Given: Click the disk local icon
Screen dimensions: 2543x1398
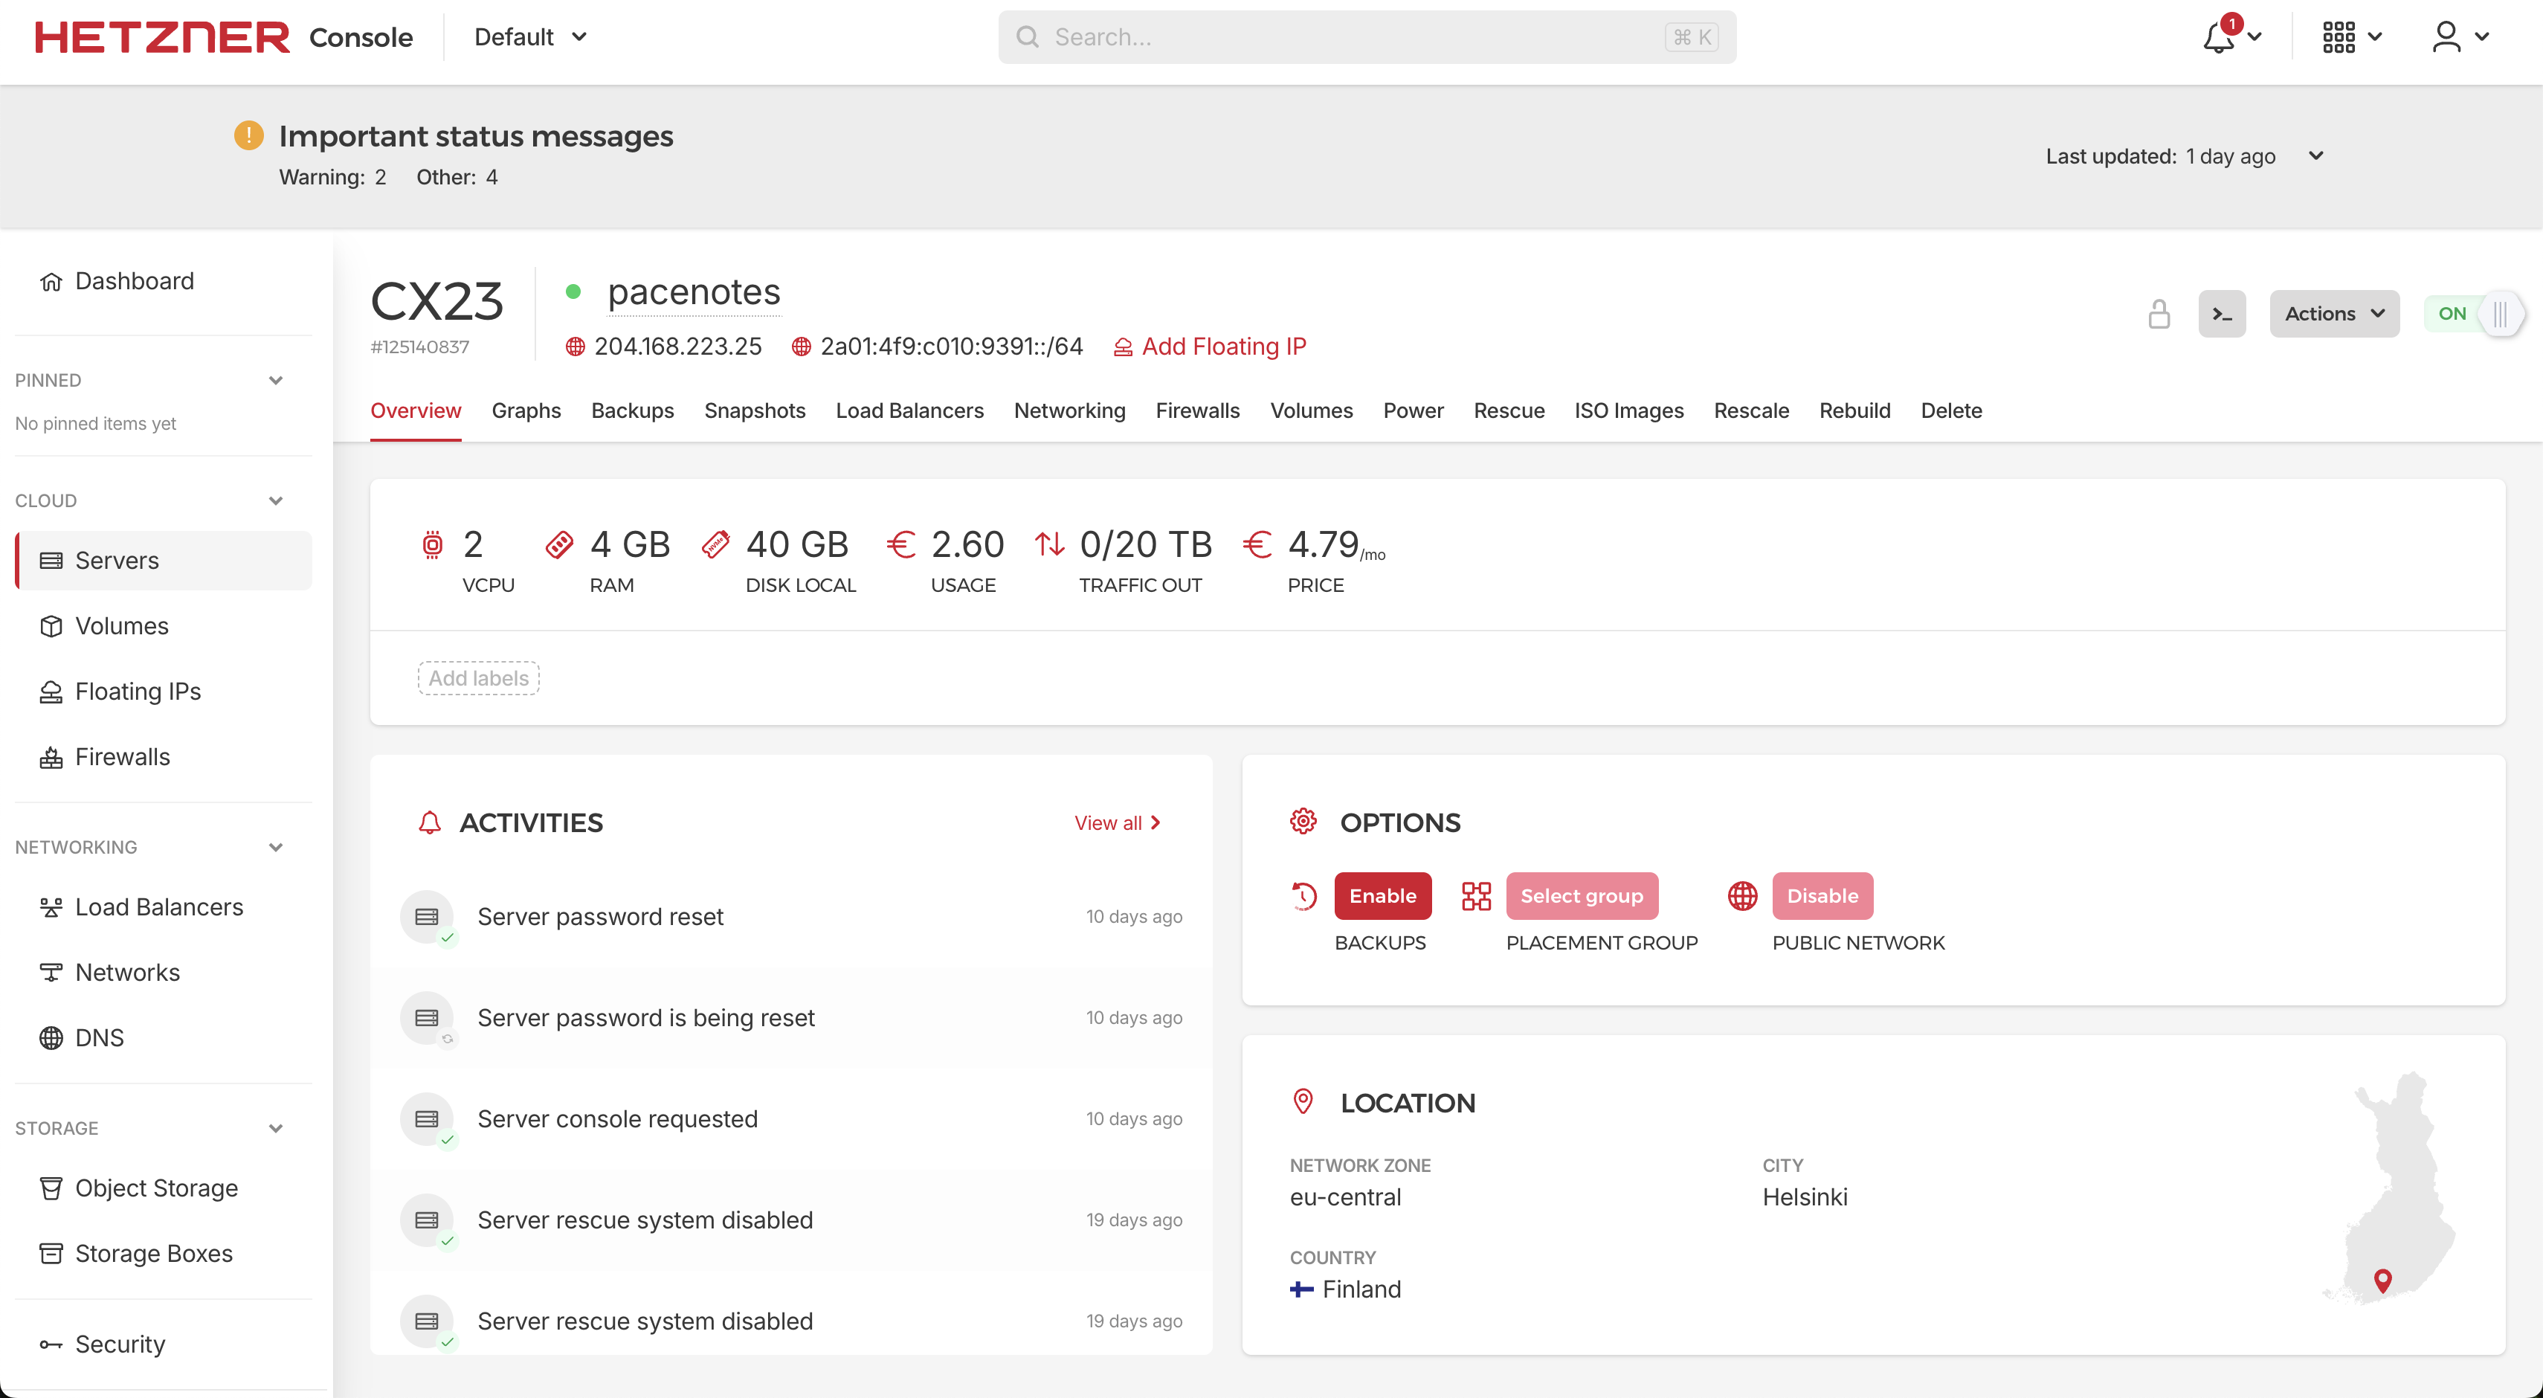Looking at the screenshot, I should click(x=716, y=545).
